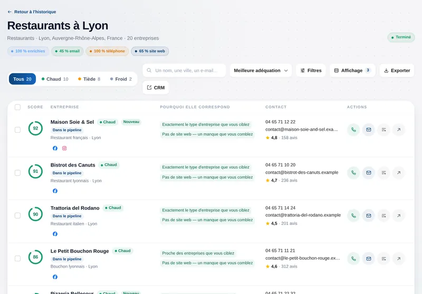
Task: Click the Terminé status badge
Action: pos(401,37)
